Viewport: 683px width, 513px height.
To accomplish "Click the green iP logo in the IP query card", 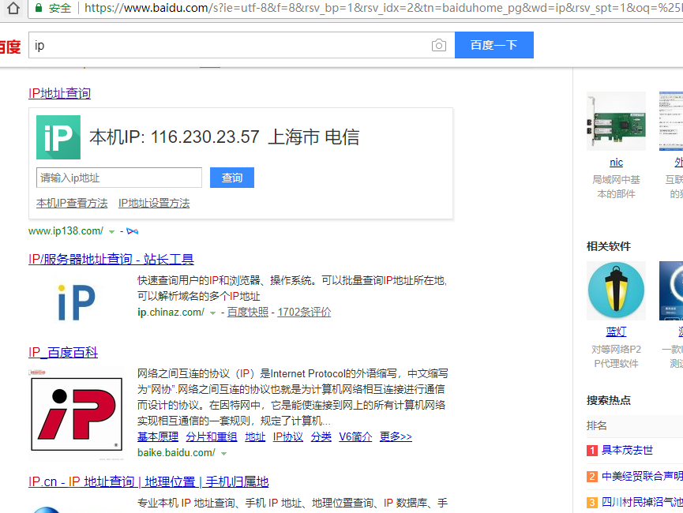I will pos(57,135).
